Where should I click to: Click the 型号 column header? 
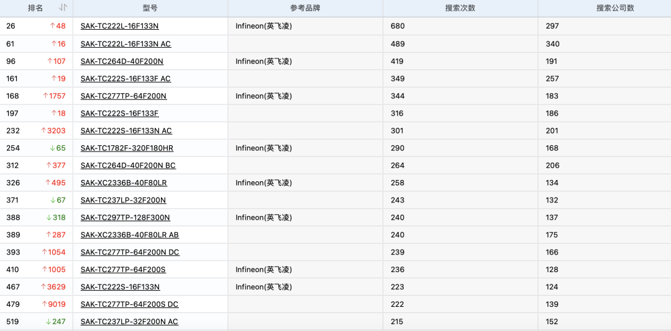pyautogui.click(x=150, y=8)
